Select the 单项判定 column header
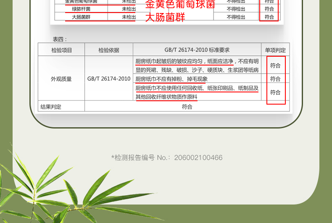The height and width of the screenshot is (223, 332). pos(275,50)
